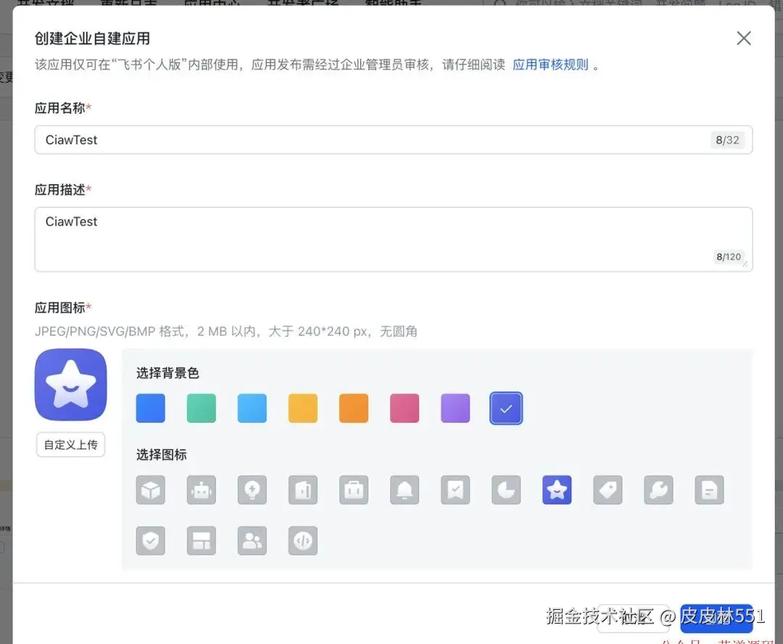
Task: Choose the light blue background color
Action: [252, 408]
